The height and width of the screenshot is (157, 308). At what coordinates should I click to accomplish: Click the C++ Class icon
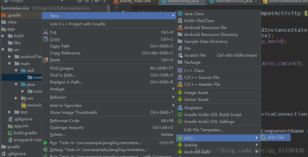click(180, 71)
